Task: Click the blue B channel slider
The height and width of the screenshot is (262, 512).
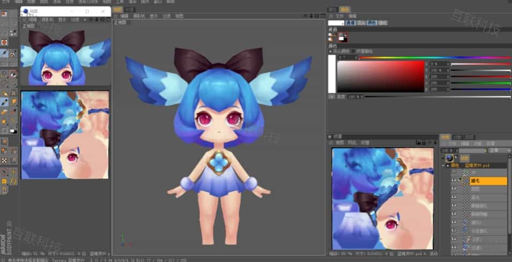Action: tap(480, 89)
